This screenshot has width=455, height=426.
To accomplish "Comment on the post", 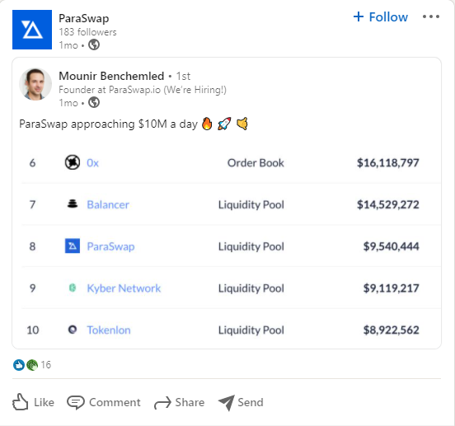I will [x=104, y=402].
